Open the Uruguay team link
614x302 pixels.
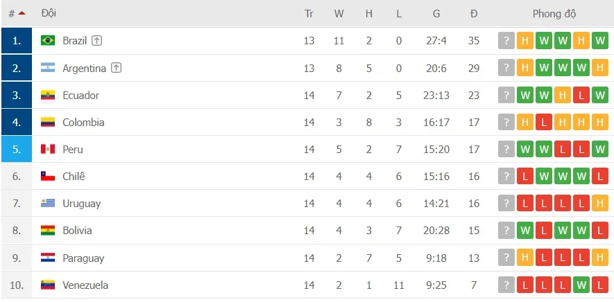tap(81, 204)
